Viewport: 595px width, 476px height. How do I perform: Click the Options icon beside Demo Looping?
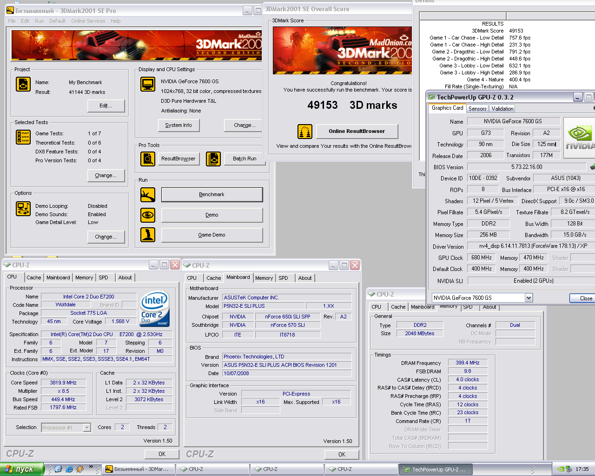23,209
